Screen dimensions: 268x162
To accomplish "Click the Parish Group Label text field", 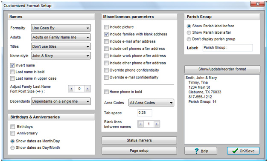I will tap(227, 48).
